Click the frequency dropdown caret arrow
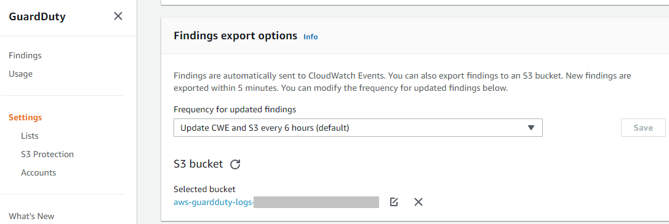Image resolution: width=669 pixels, height=224 pixels. [531, 128]
